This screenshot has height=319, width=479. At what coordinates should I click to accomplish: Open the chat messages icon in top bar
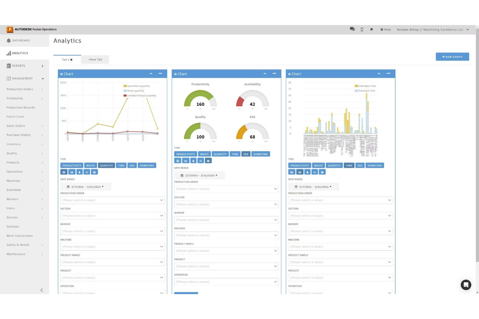point(352,29)
